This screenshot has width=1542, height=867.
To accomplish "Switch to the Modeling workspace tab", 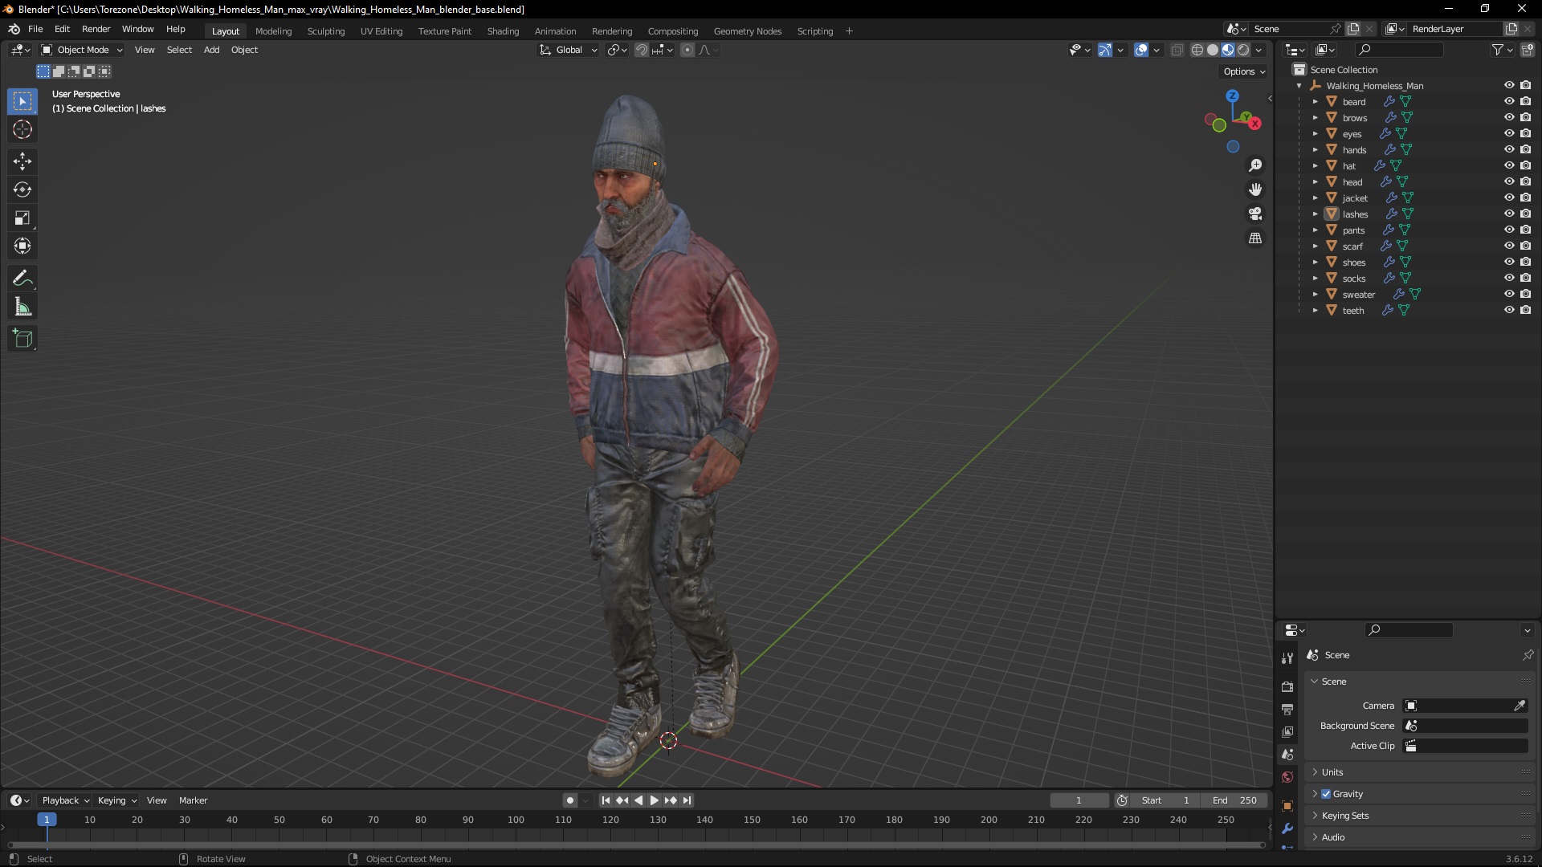I will click(273, 31).
